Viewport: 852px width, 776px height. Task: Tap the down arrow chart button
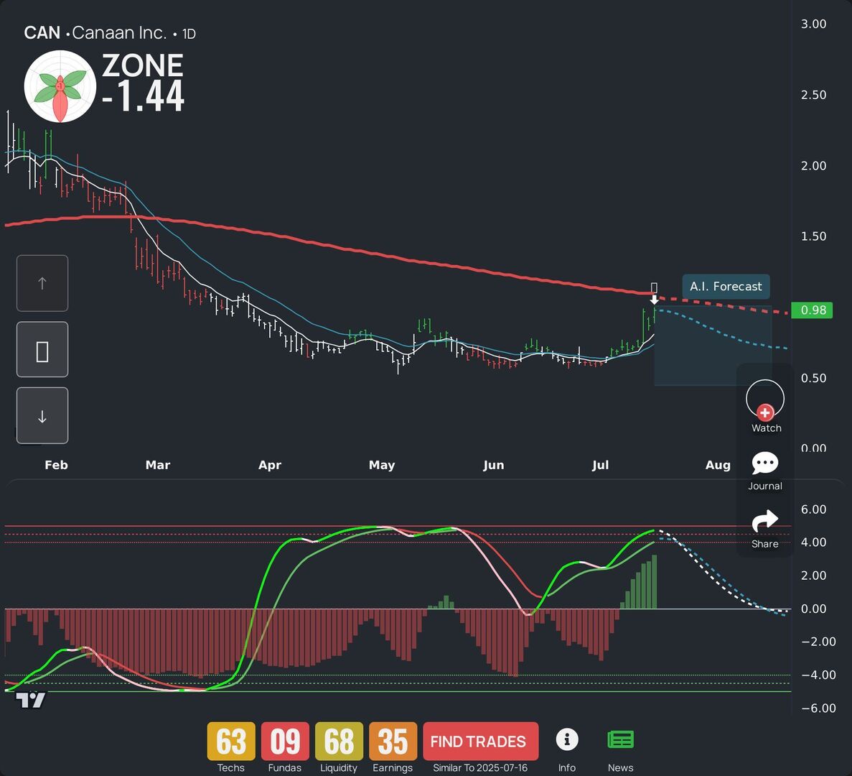(x=42, y=416)
